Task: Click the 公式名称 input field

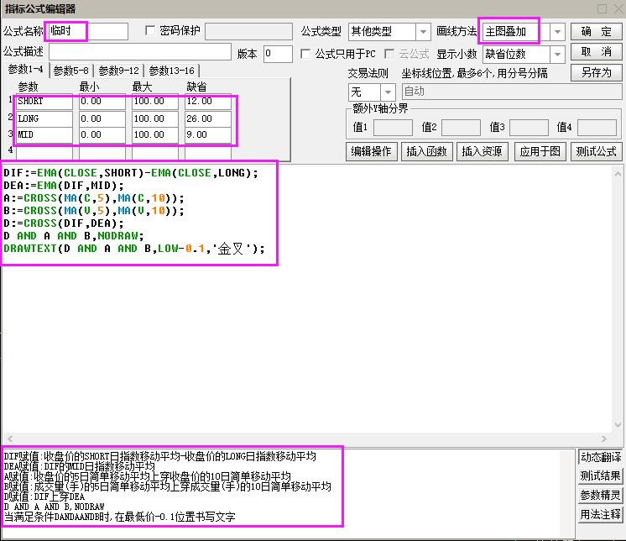Action: click(86, 32)
